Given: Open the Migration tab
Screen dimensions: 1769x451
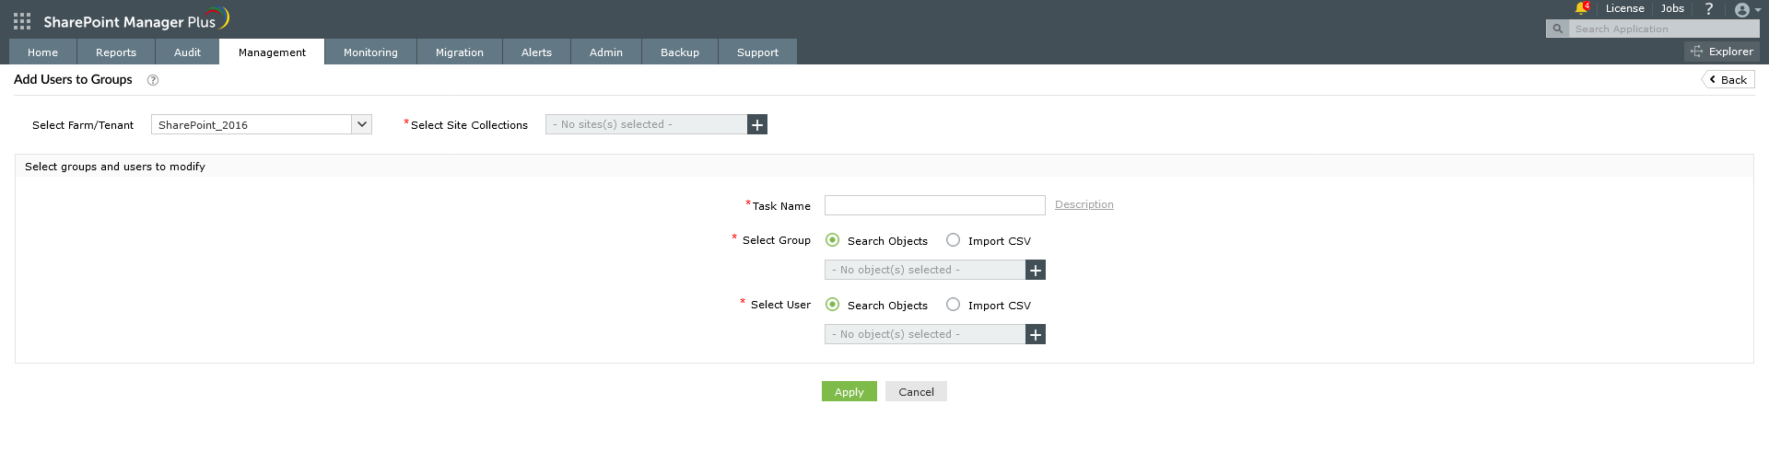Looking at the screenshot, I should click(460, 52).
